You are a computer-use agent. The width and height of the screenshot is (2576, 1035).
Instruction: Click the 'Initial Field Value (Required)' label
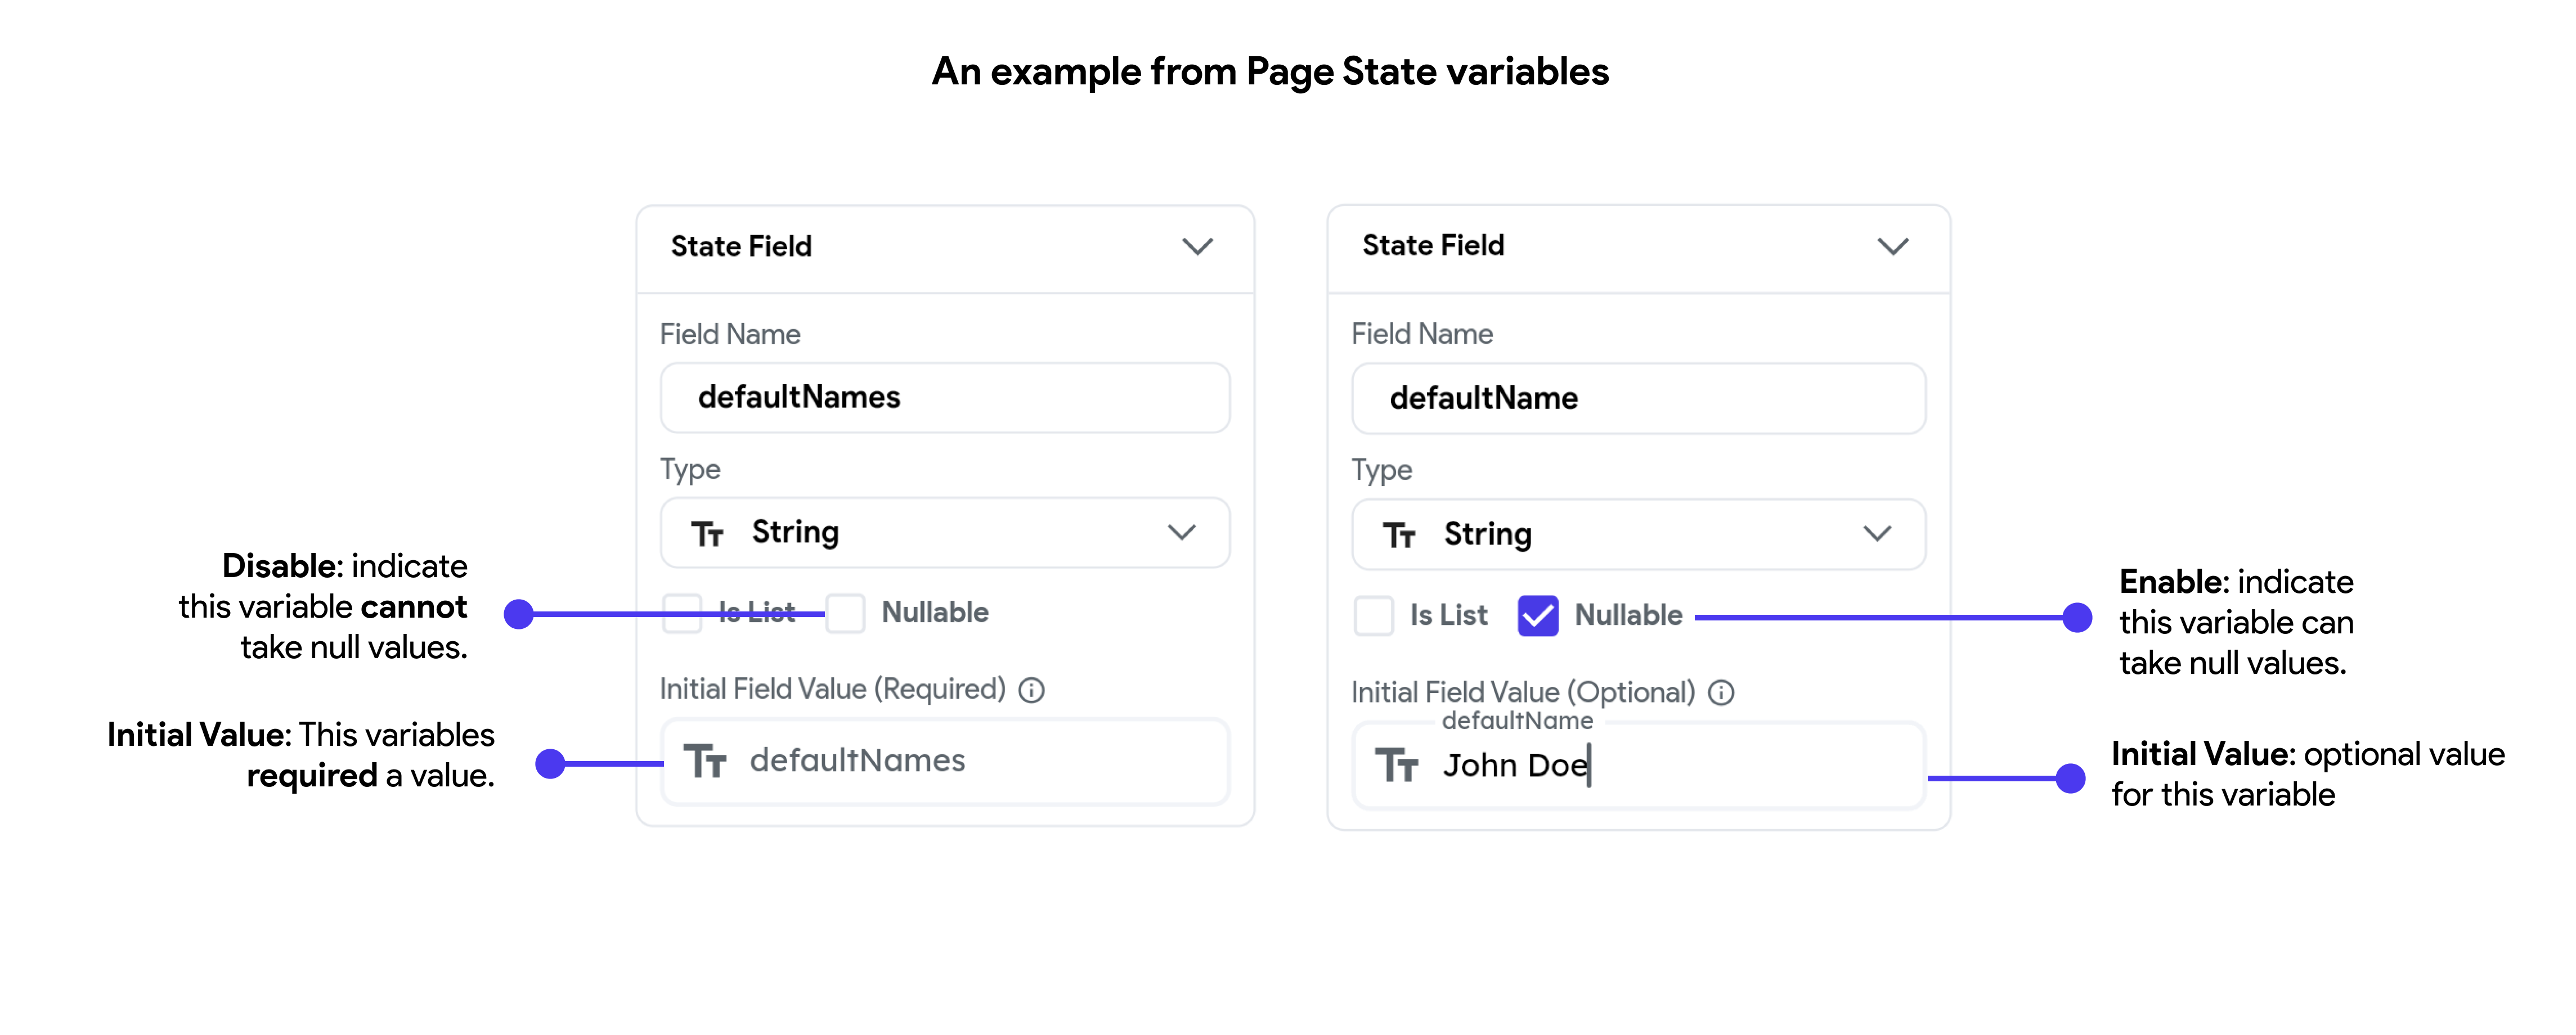pos(832,690)
